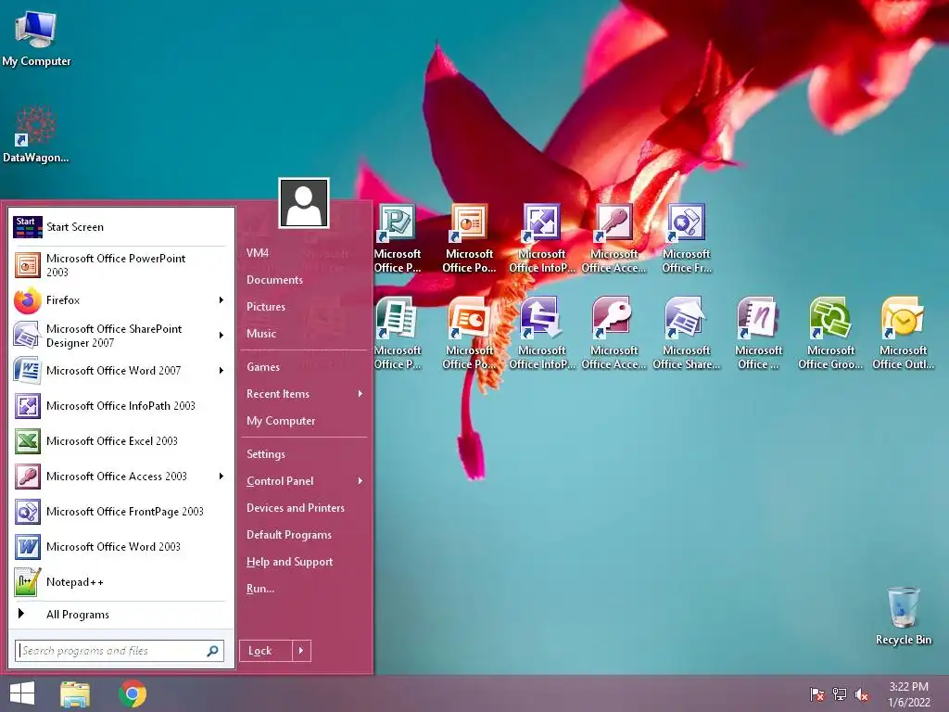Launch Microsoft Office Excel 2003 from the menu

[x=120, y=440]
